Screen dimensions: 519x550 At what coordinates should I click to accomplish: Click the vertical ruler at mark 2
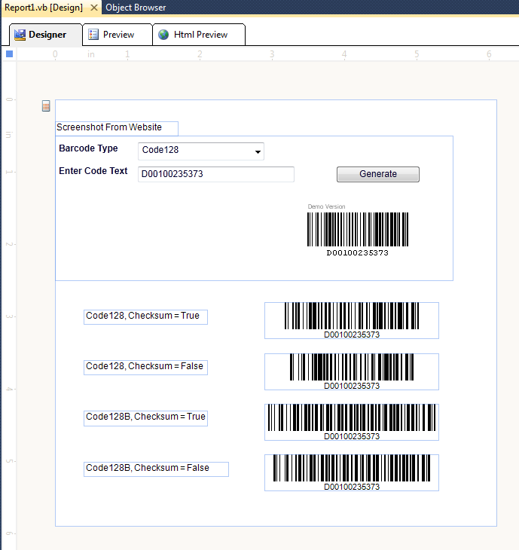(9, 244)
